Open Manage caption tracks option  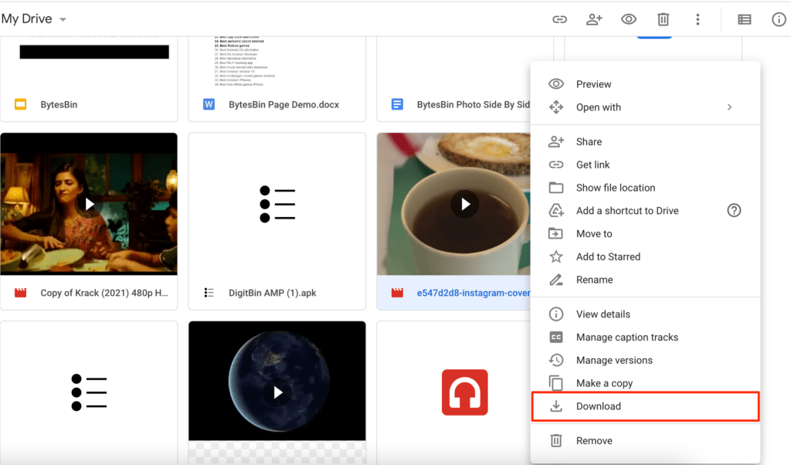(626, 337)
